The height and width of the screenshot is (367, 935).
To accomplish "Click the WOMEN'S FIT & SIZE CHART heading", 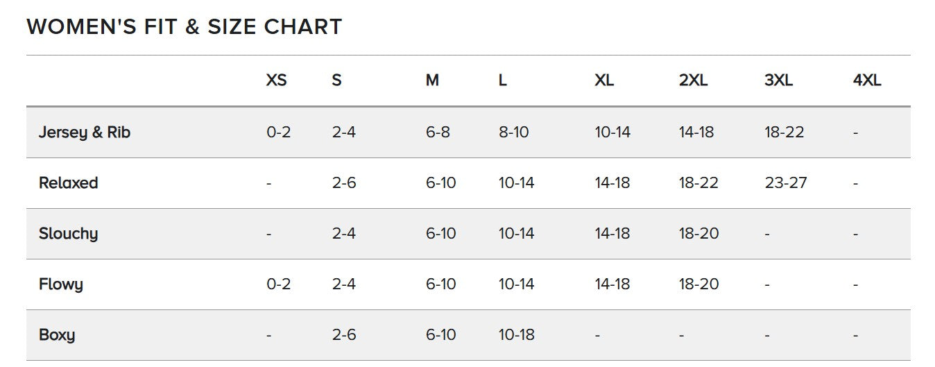I will (x=184, y=27).
